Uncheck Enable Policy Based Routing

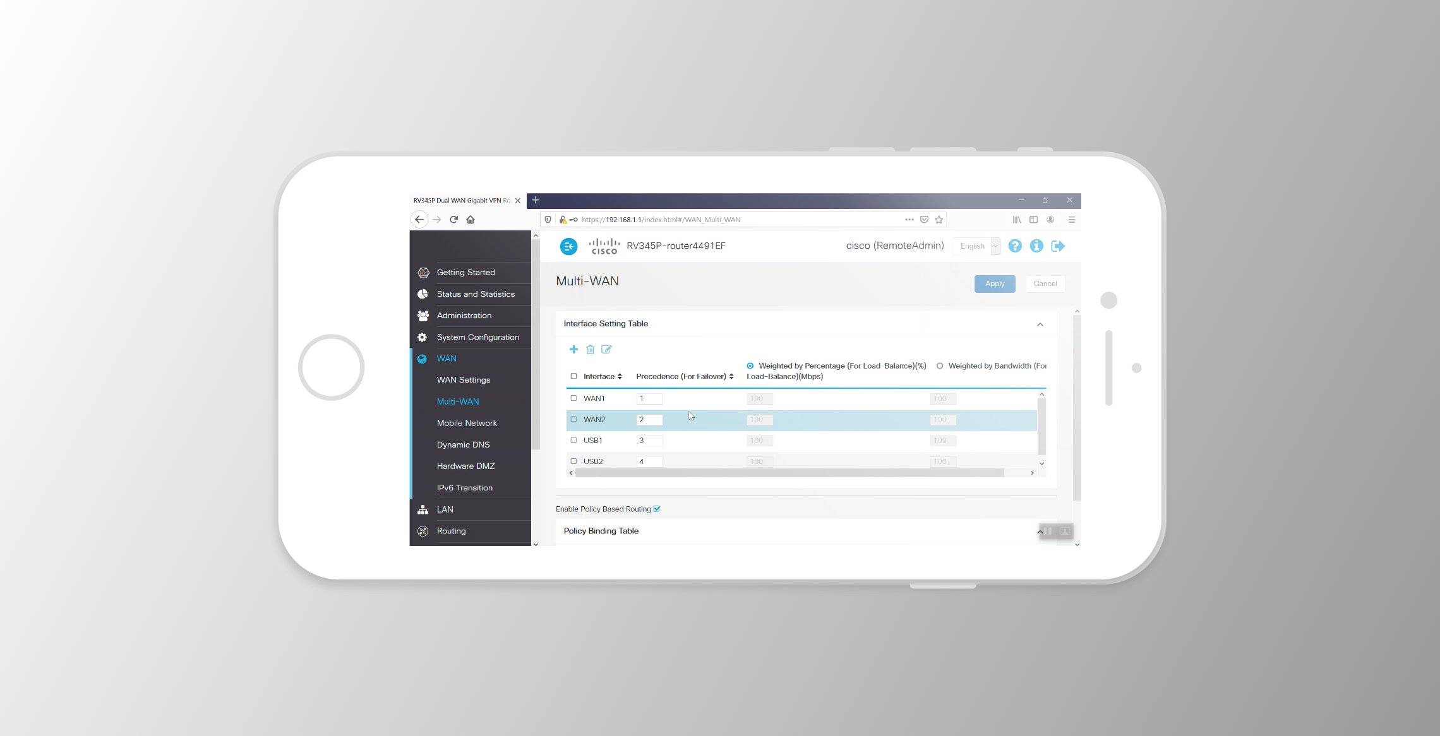point(657,509)
